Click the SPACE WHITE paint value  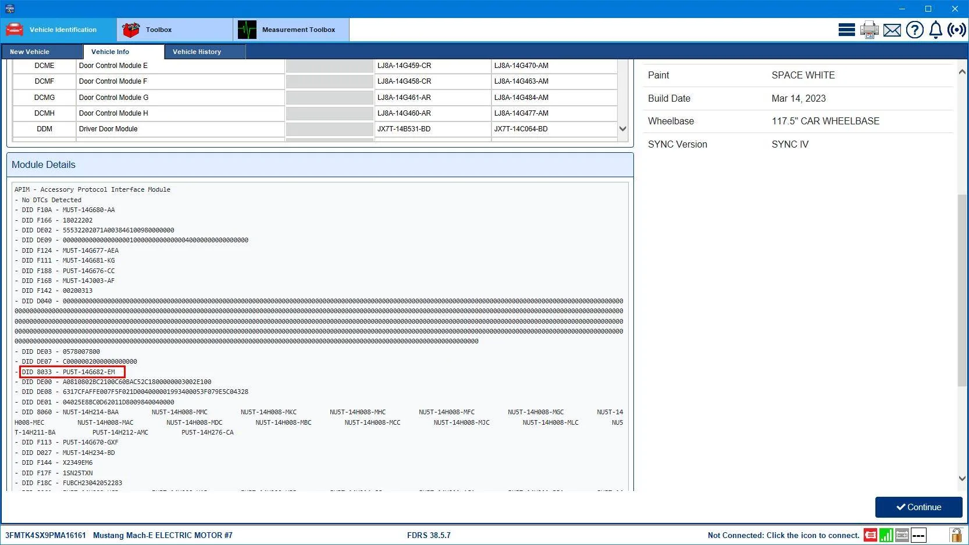point(803,75)
